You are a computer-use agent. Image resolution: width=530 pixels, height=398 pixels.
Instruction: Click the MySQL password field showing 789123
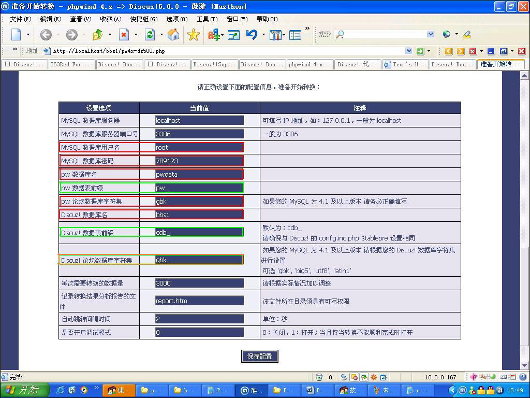tap(199, 161)
